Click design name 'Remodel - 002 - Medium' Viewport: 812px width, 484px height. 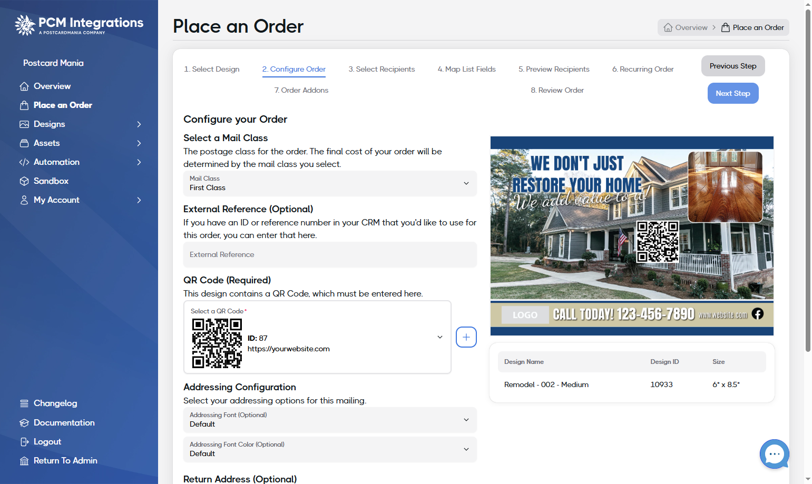point(546,384)
